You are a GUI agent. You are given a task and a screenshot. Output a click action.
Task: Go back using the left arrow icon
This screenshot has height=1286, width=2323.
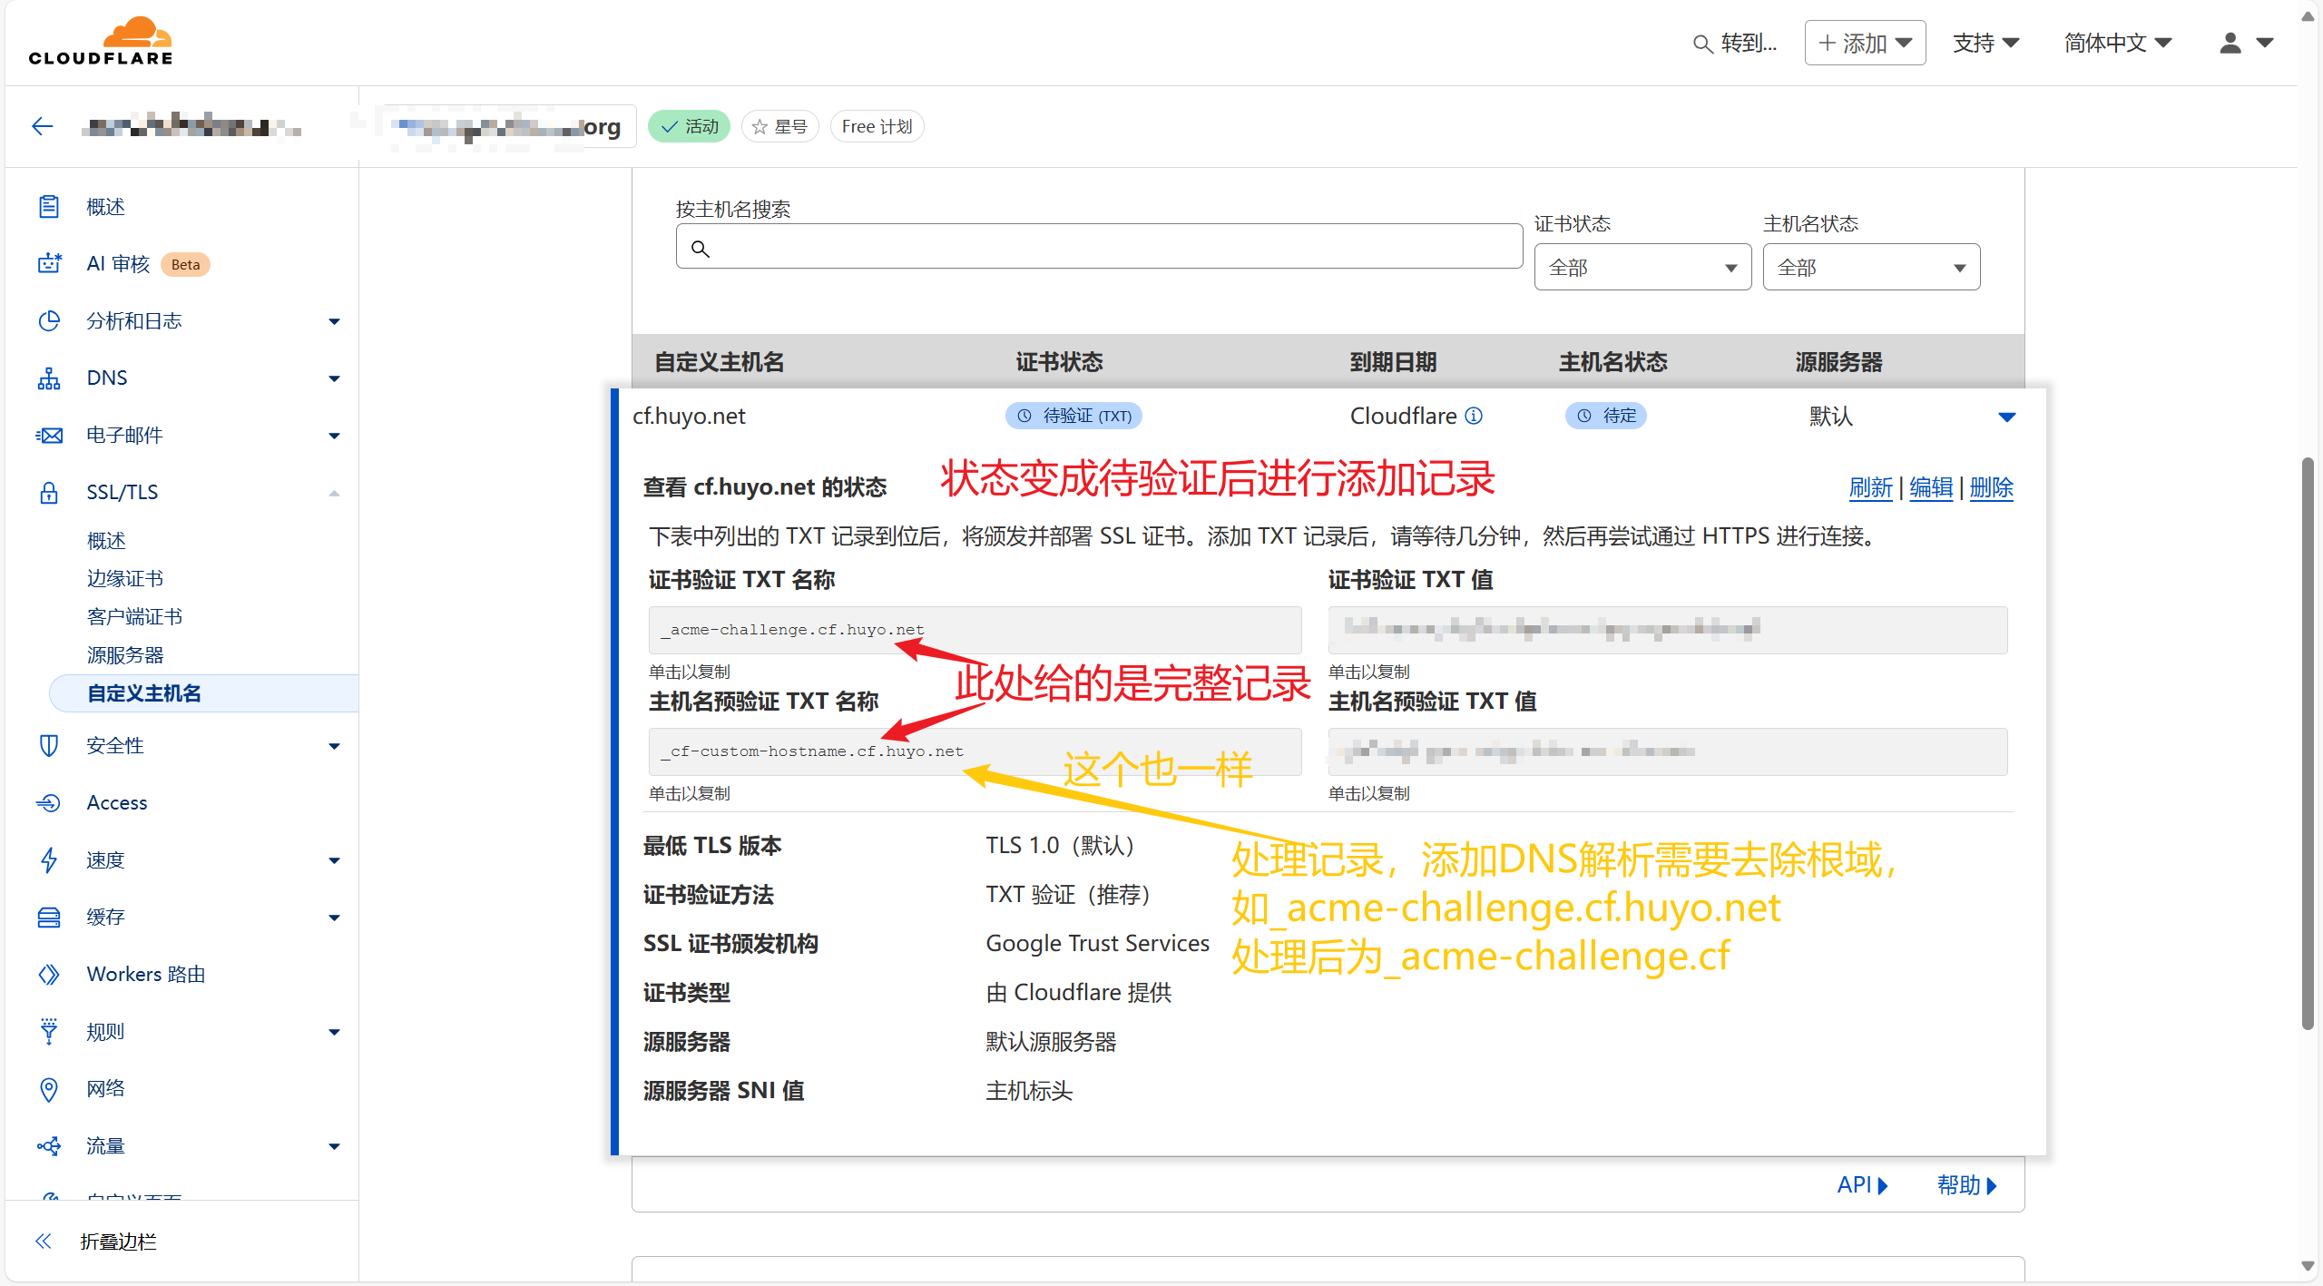pyautogui.click(x=43, y=126)
